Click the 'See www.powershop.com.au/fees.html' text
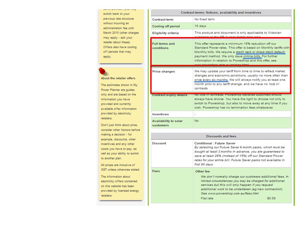 (230, 194)
